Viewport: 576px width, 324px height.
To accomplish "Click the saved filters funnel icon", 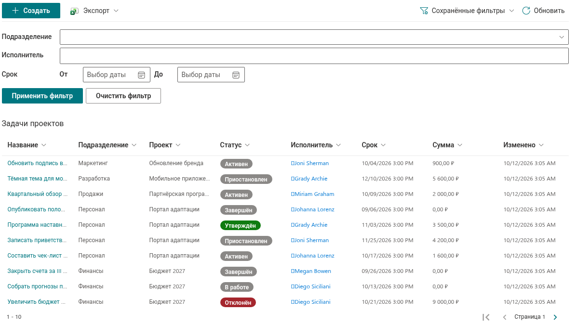I will coord(424,11).
